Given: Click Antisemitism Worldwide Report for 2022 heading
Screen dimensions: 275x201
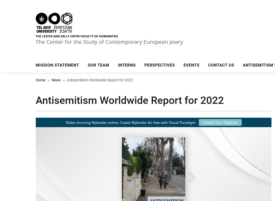Looking at the screenshot, I should (x=130, y=100).
